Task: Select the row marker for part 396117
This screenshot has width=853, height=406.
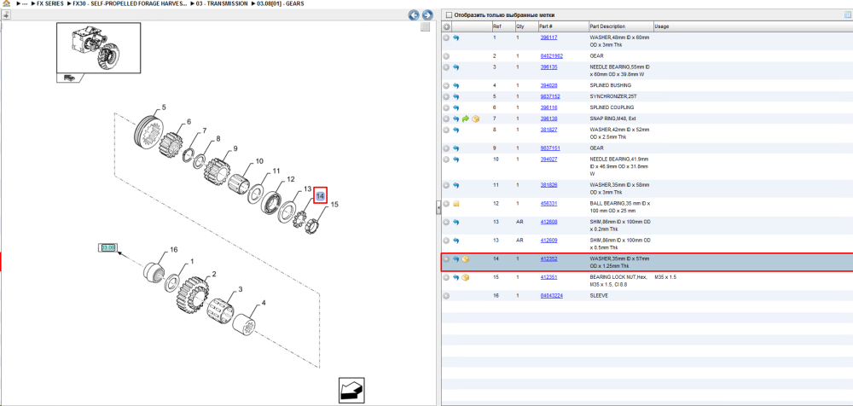Action: 446,38
